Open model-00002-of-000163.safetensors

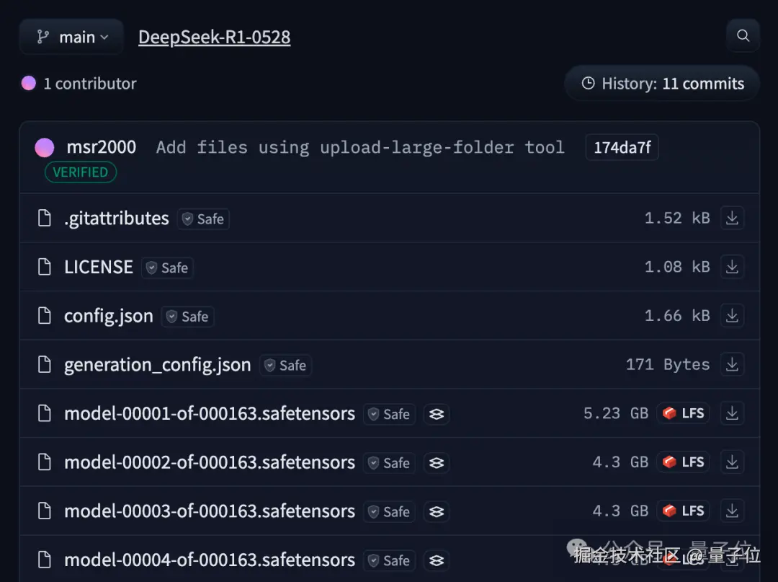click(x=210, y=462)
